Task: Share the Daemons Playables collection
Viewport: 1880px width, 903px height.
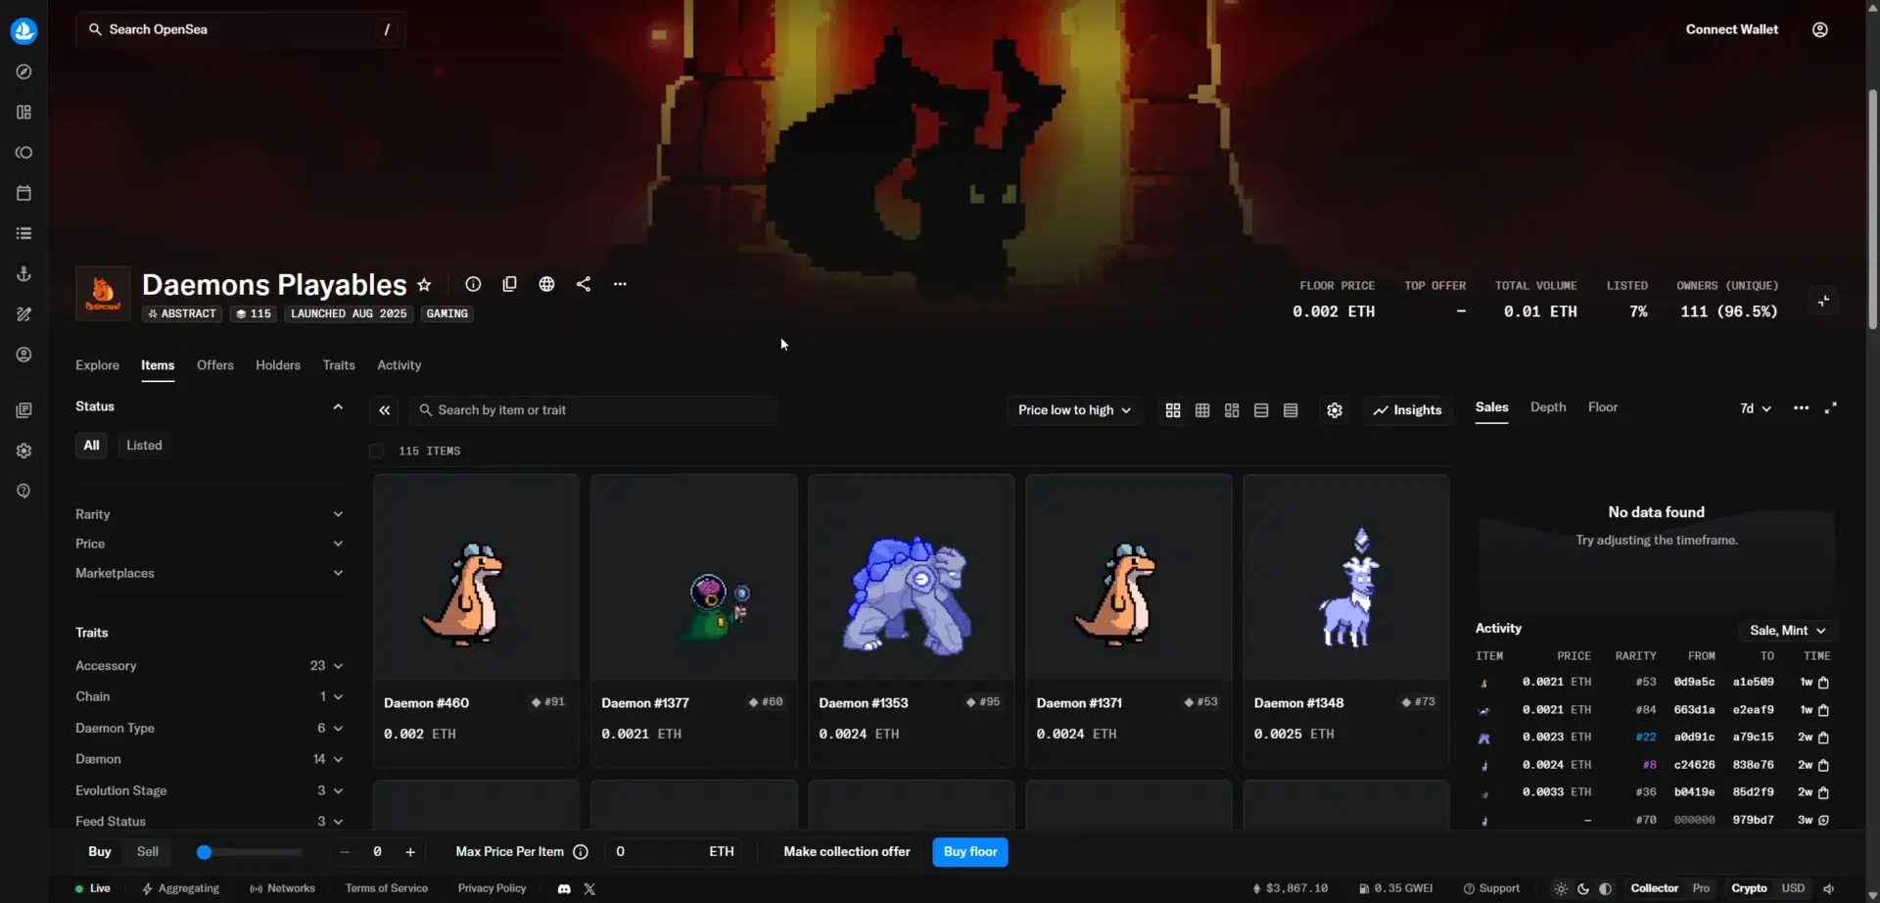Action: tap(583, 284)
